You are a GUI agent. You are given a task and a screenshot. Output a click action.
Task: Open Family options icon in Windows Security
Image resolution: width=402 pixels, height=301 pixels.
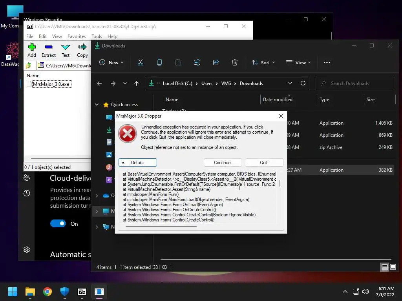(x=27, y=178)
